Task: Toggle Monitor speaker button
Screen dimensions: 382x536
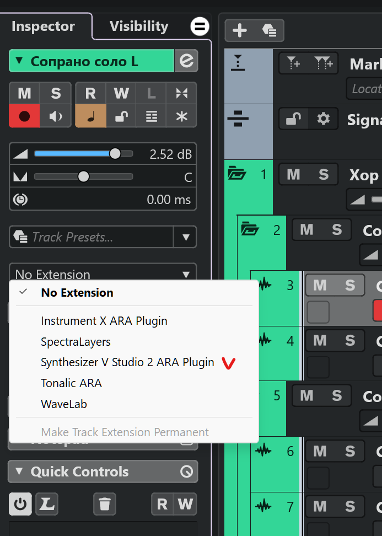Action: 55,116
